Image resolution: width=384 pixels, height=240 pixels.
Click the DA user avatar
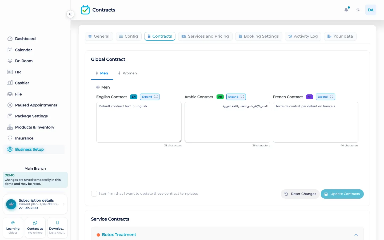click(x=371, y=10)
